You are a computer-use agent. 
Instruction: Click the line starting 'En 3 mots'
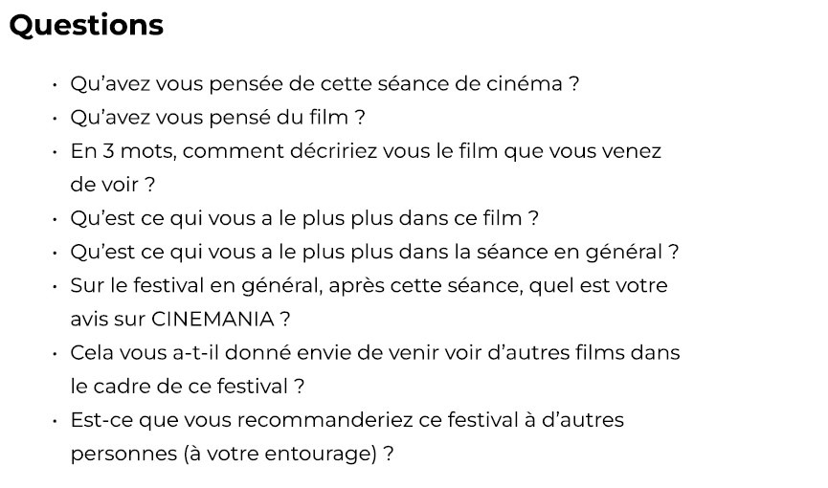point(366,151)
